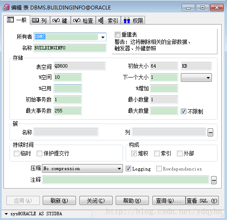Click the 查看 SQL (V) button
Viewport: 227px width, 220px height.
click(202, 201)
